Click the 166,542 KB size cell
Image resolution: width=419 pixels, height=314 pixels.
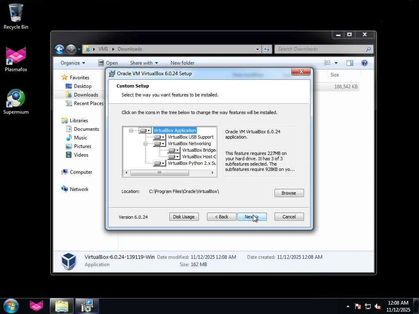coord(346,87)
